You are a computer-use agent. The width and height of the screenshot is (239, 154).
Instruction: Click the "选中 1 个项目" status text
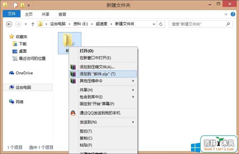(41, 147)
